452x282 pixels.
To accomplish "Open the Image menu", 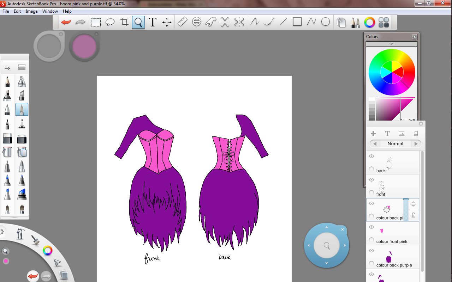I will tap(31, 11).
